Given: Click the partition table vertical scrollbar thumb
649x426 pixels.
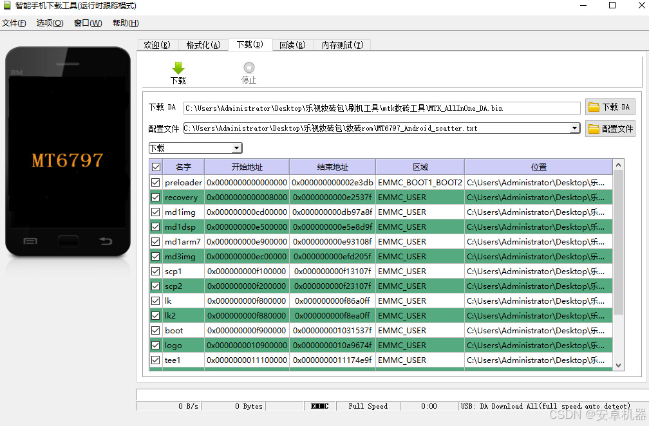Looking at the screenshot, I should pyautogui.click(x=618, y=243).
